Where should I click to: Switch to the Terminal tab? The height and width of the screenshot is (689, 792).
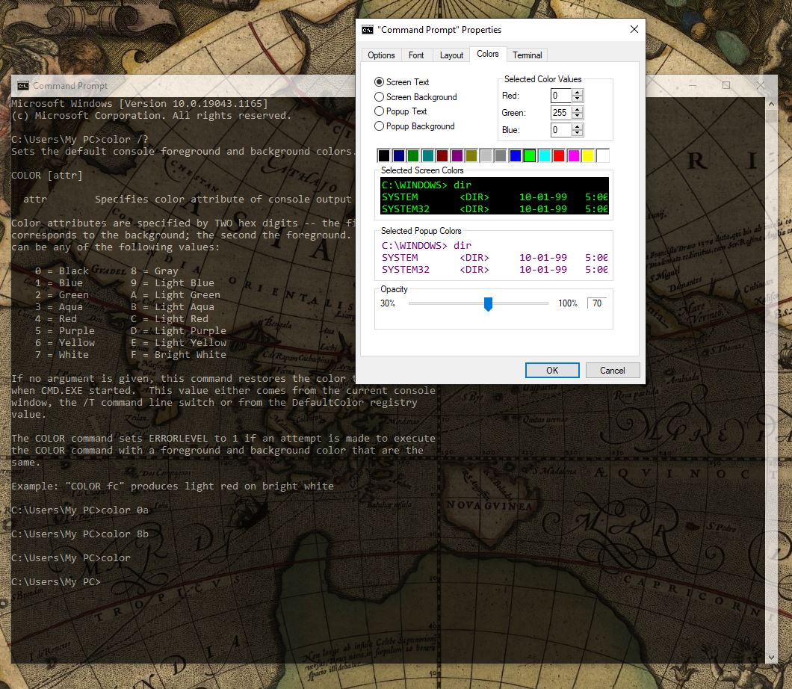[x=527, y=55]
